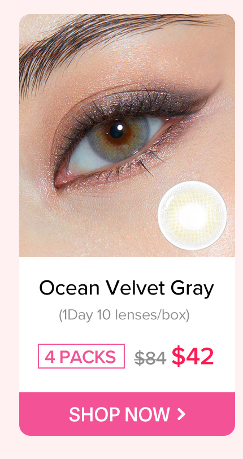This screenshot has width=243, height=459.
Task: Open the circular gray lens thumbnail
Action: pyautogui.click(x=192, y=215)
